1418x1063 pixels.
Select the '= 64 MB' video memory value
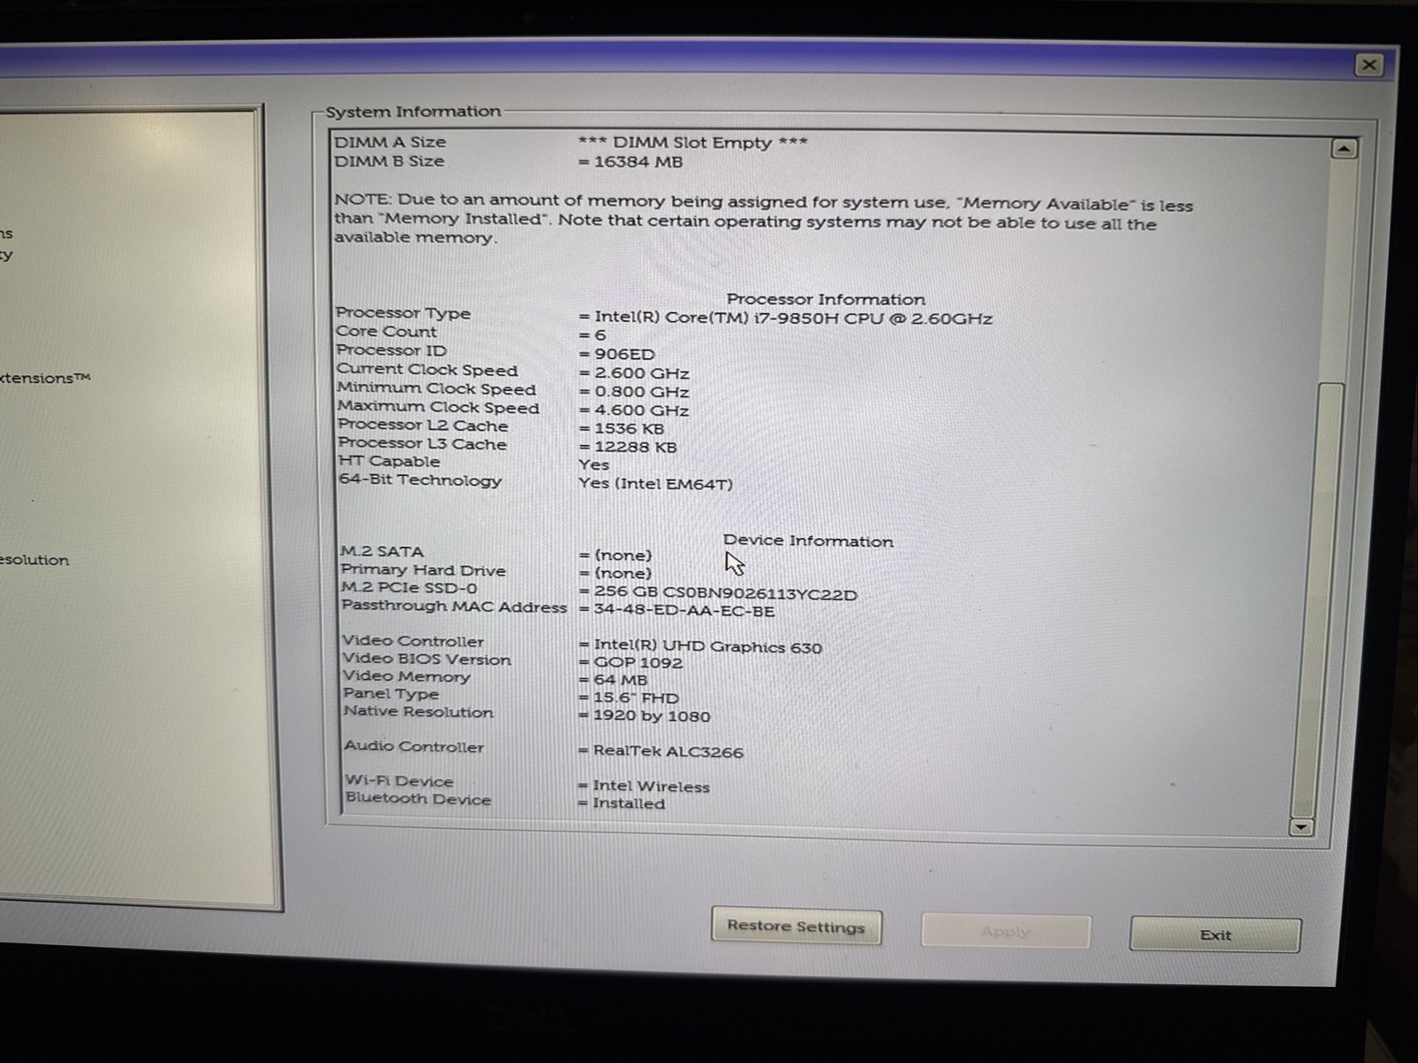[x=612, y=680]
